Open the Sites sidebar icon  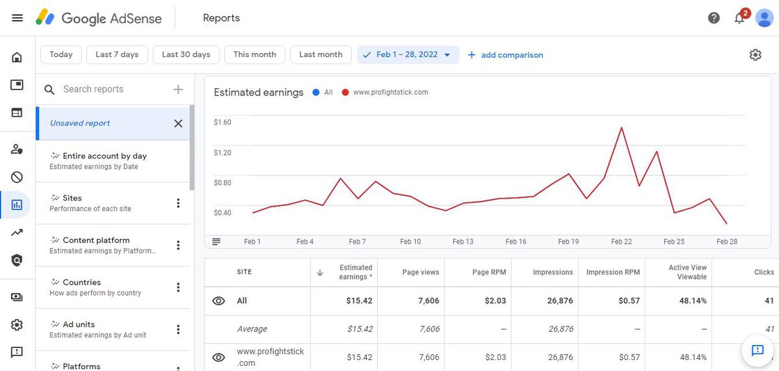pyautogui.click(x=17, y=112)
